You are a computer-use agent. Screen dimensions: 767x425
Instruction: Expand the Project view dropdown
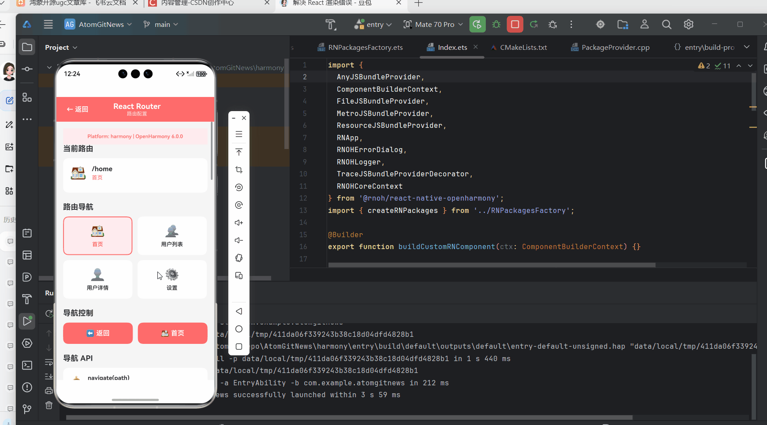click(61, 48)
